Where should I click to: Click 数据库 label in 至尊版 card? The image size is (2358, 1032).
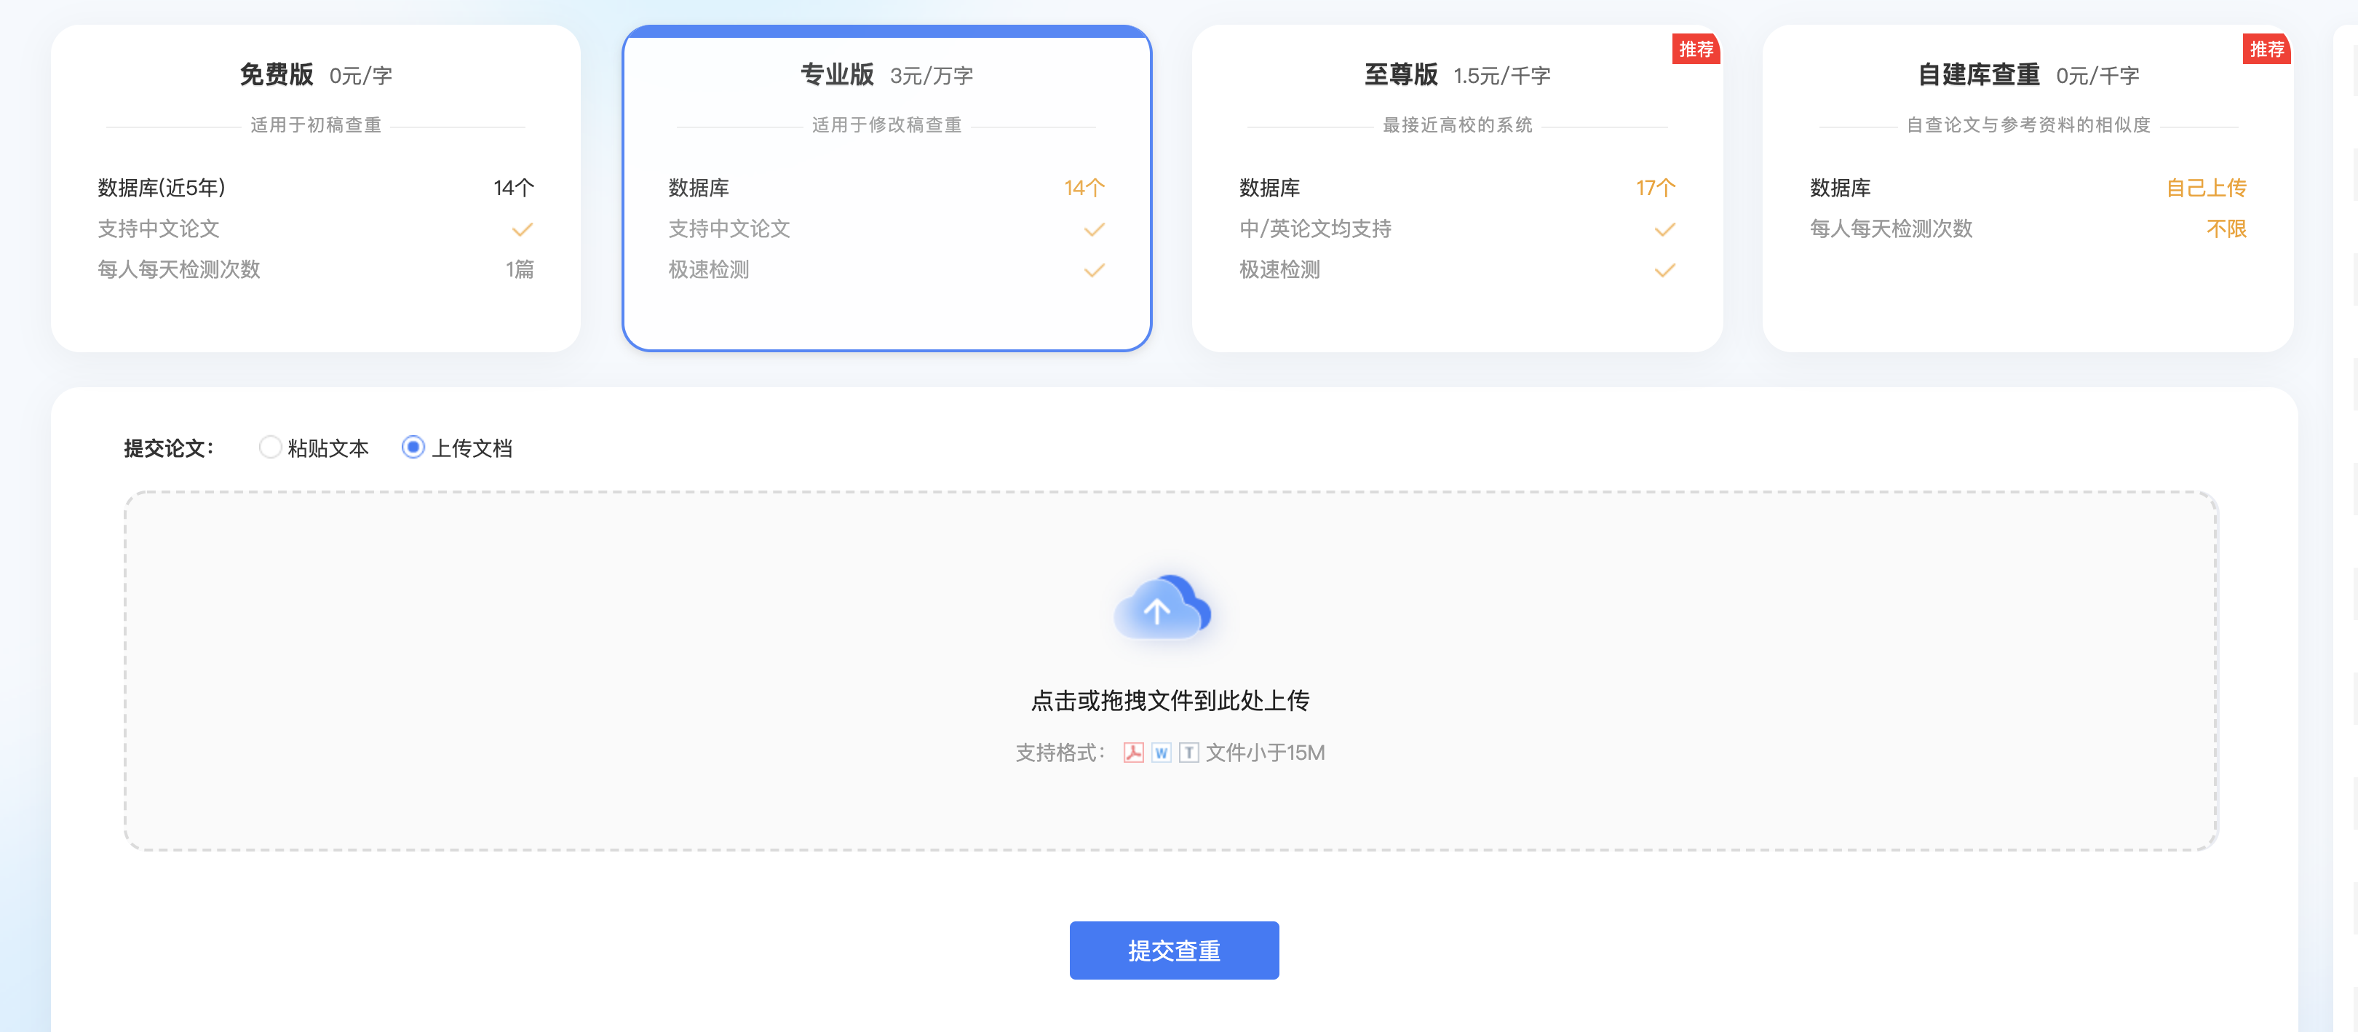1270,188
